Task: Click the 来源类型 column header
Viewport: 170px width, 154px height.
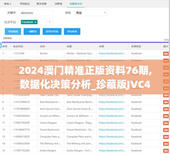Action: click(136, 46)
